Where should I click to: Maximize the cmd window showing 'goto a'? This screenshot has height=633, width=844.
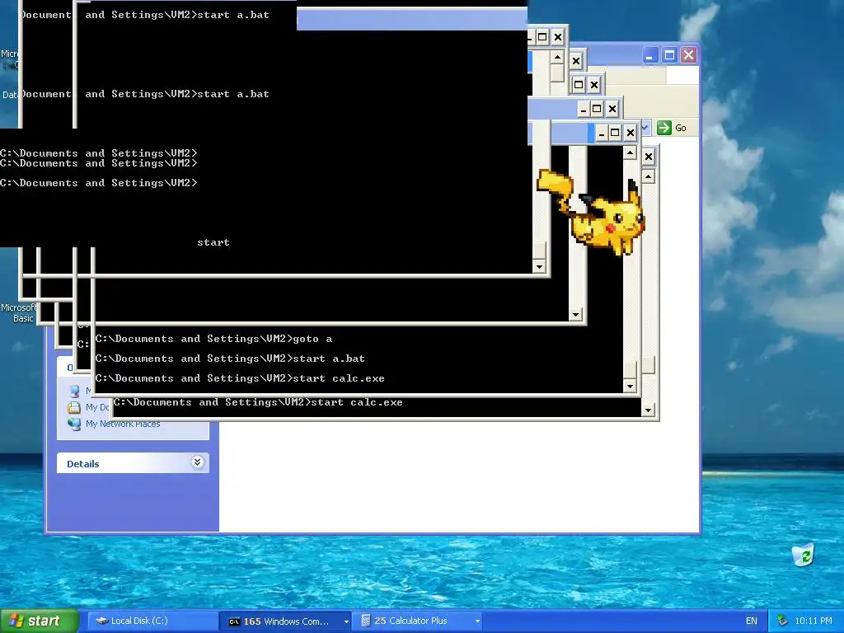click(615, 133)
